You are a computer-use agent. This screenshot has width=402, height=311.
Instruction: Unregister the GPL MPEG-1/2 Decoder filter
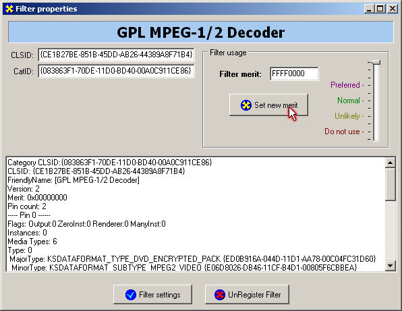click(247, 295)
